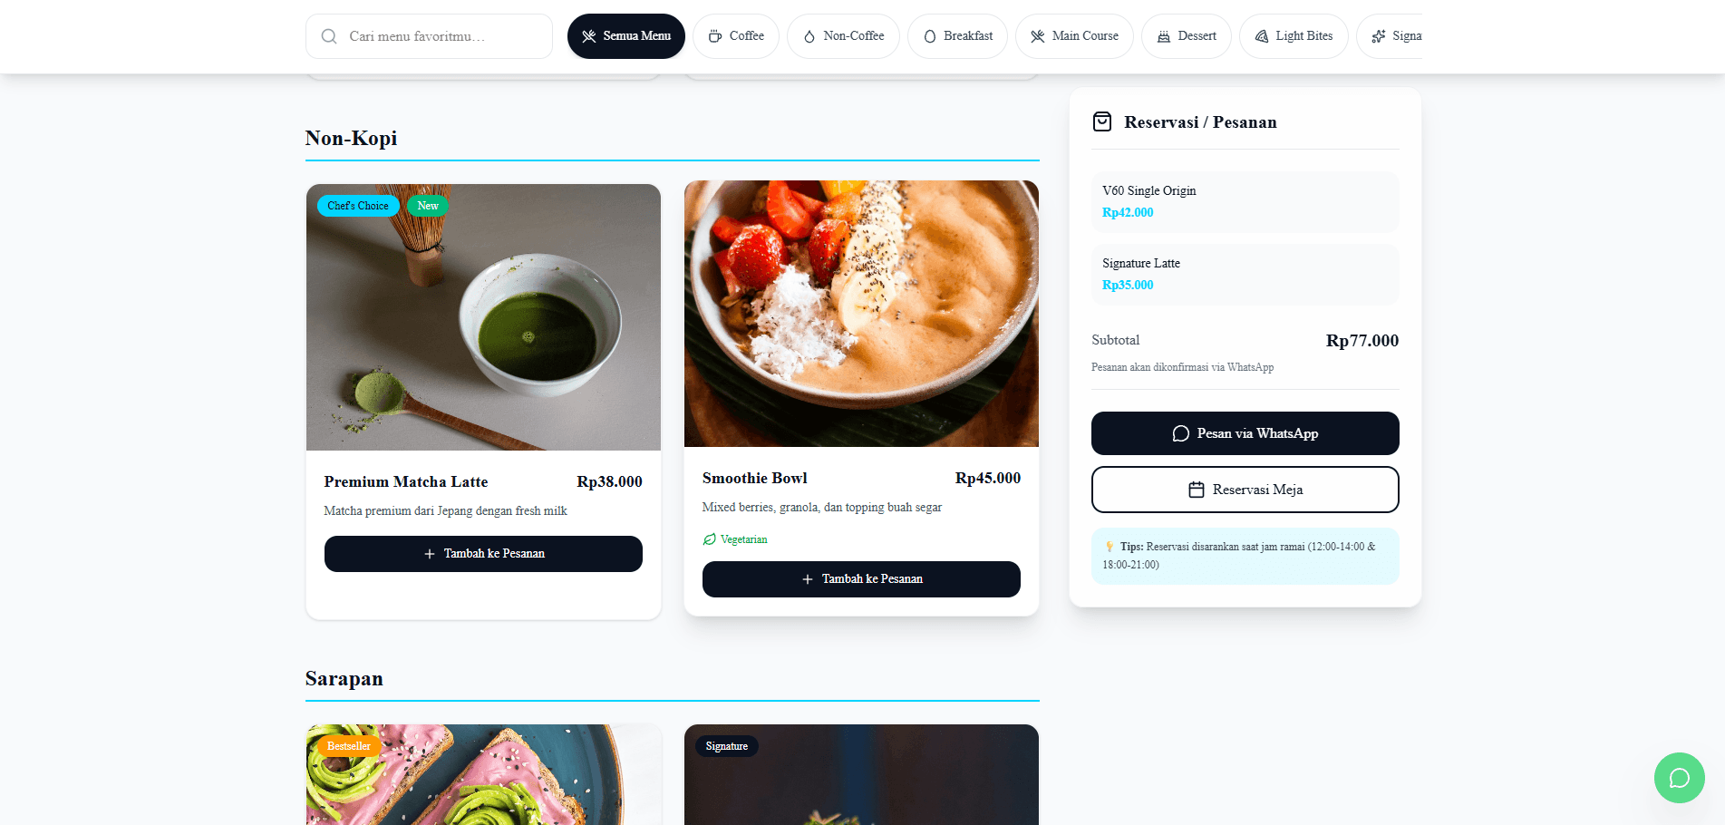The image size is (1725, 825).
Task: Click the shopping bag icon beside Reservasi / Pesanan
Action: click(1102, 121)
